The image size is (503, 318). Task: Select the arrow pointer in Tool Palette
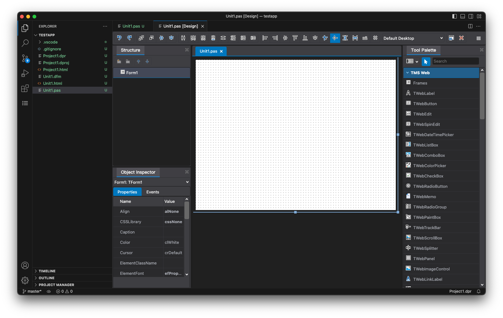[426, 61]
